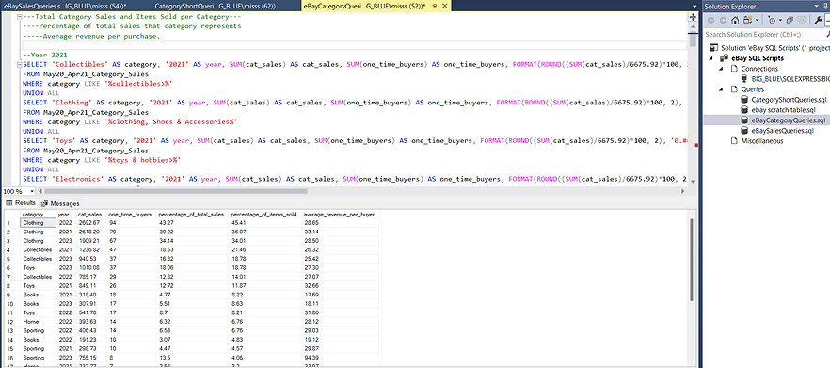
Task: Click the Messages tab icon
Action: (x=44, y=203)
